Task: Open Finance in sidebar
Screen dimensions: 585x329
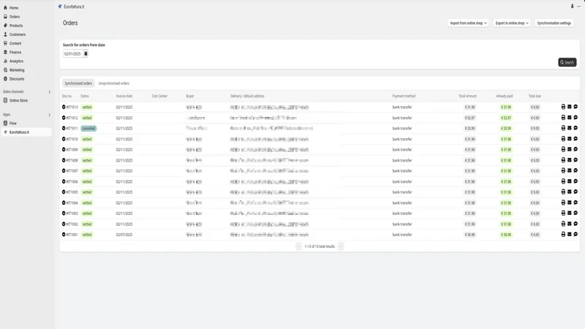Action: 15,52
